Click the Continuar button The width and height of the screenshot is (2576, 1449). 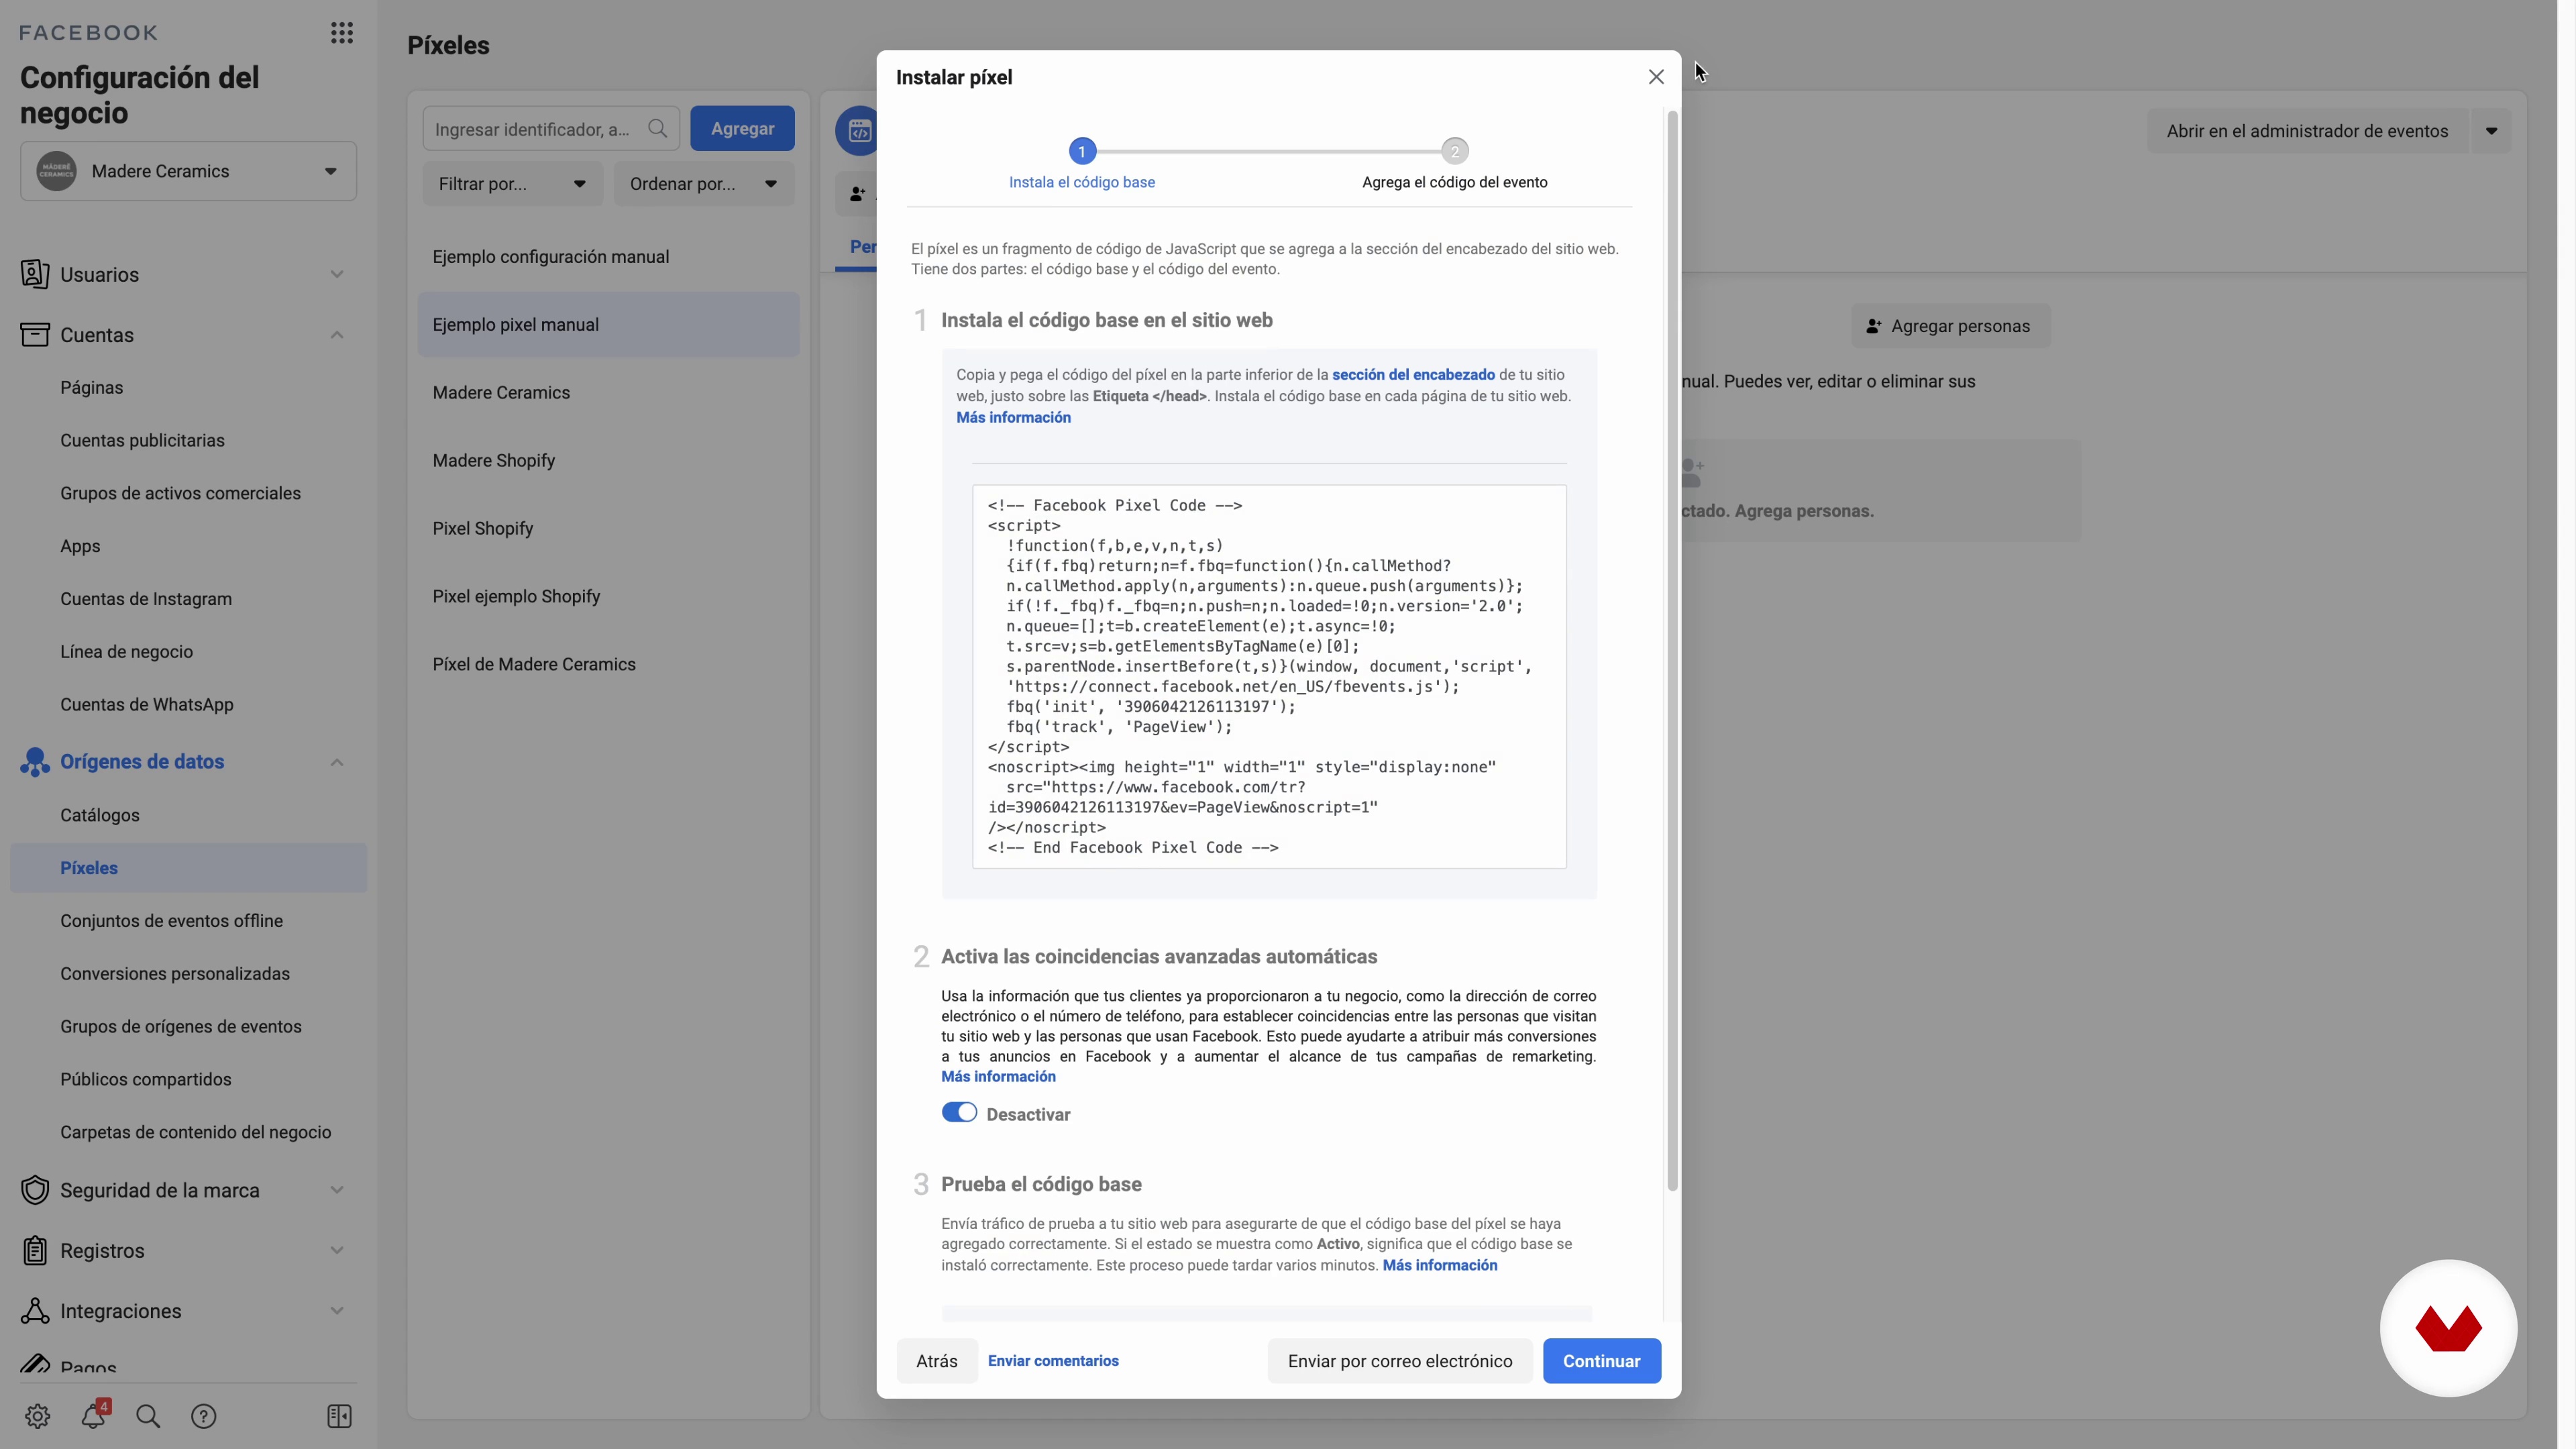pyautogui.click(x=1601, y=1361)
